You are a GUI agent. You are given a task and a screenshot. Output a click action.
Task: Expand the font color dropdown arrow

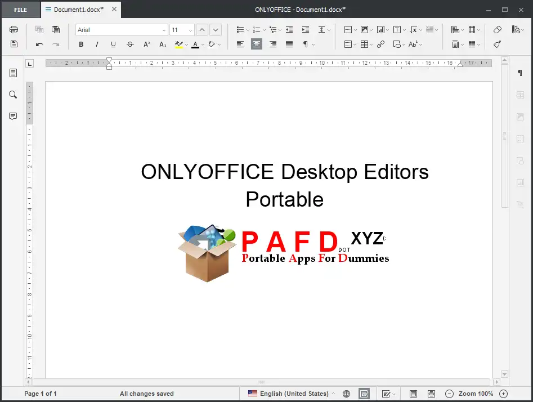pyautogui.click(x=203, y=44)
